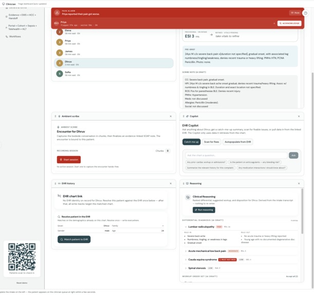Focus the Ask the chart a question field

[236, 155]
